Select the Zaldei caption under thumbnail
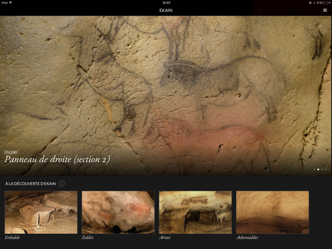332x249 pixels. (x=88, y=238)
